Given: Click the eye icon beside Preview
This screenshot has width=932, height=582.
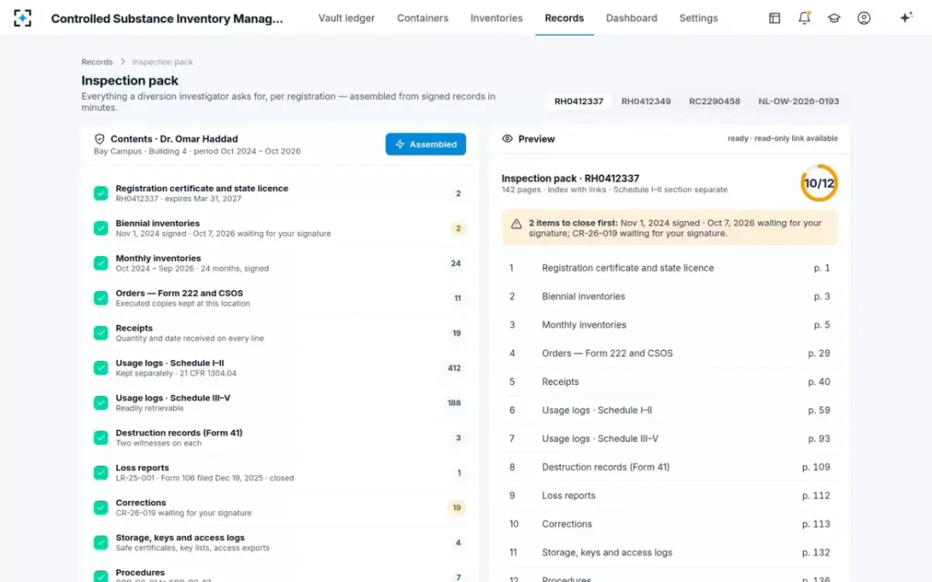Looking at the screenshot, I should pyautogui.click(x=507, y=139).
